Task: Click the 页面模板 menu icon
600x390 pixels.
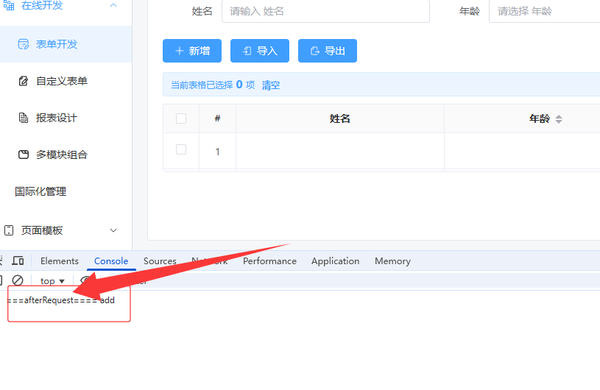Action: pyautogui.click(x=9, y=230)
